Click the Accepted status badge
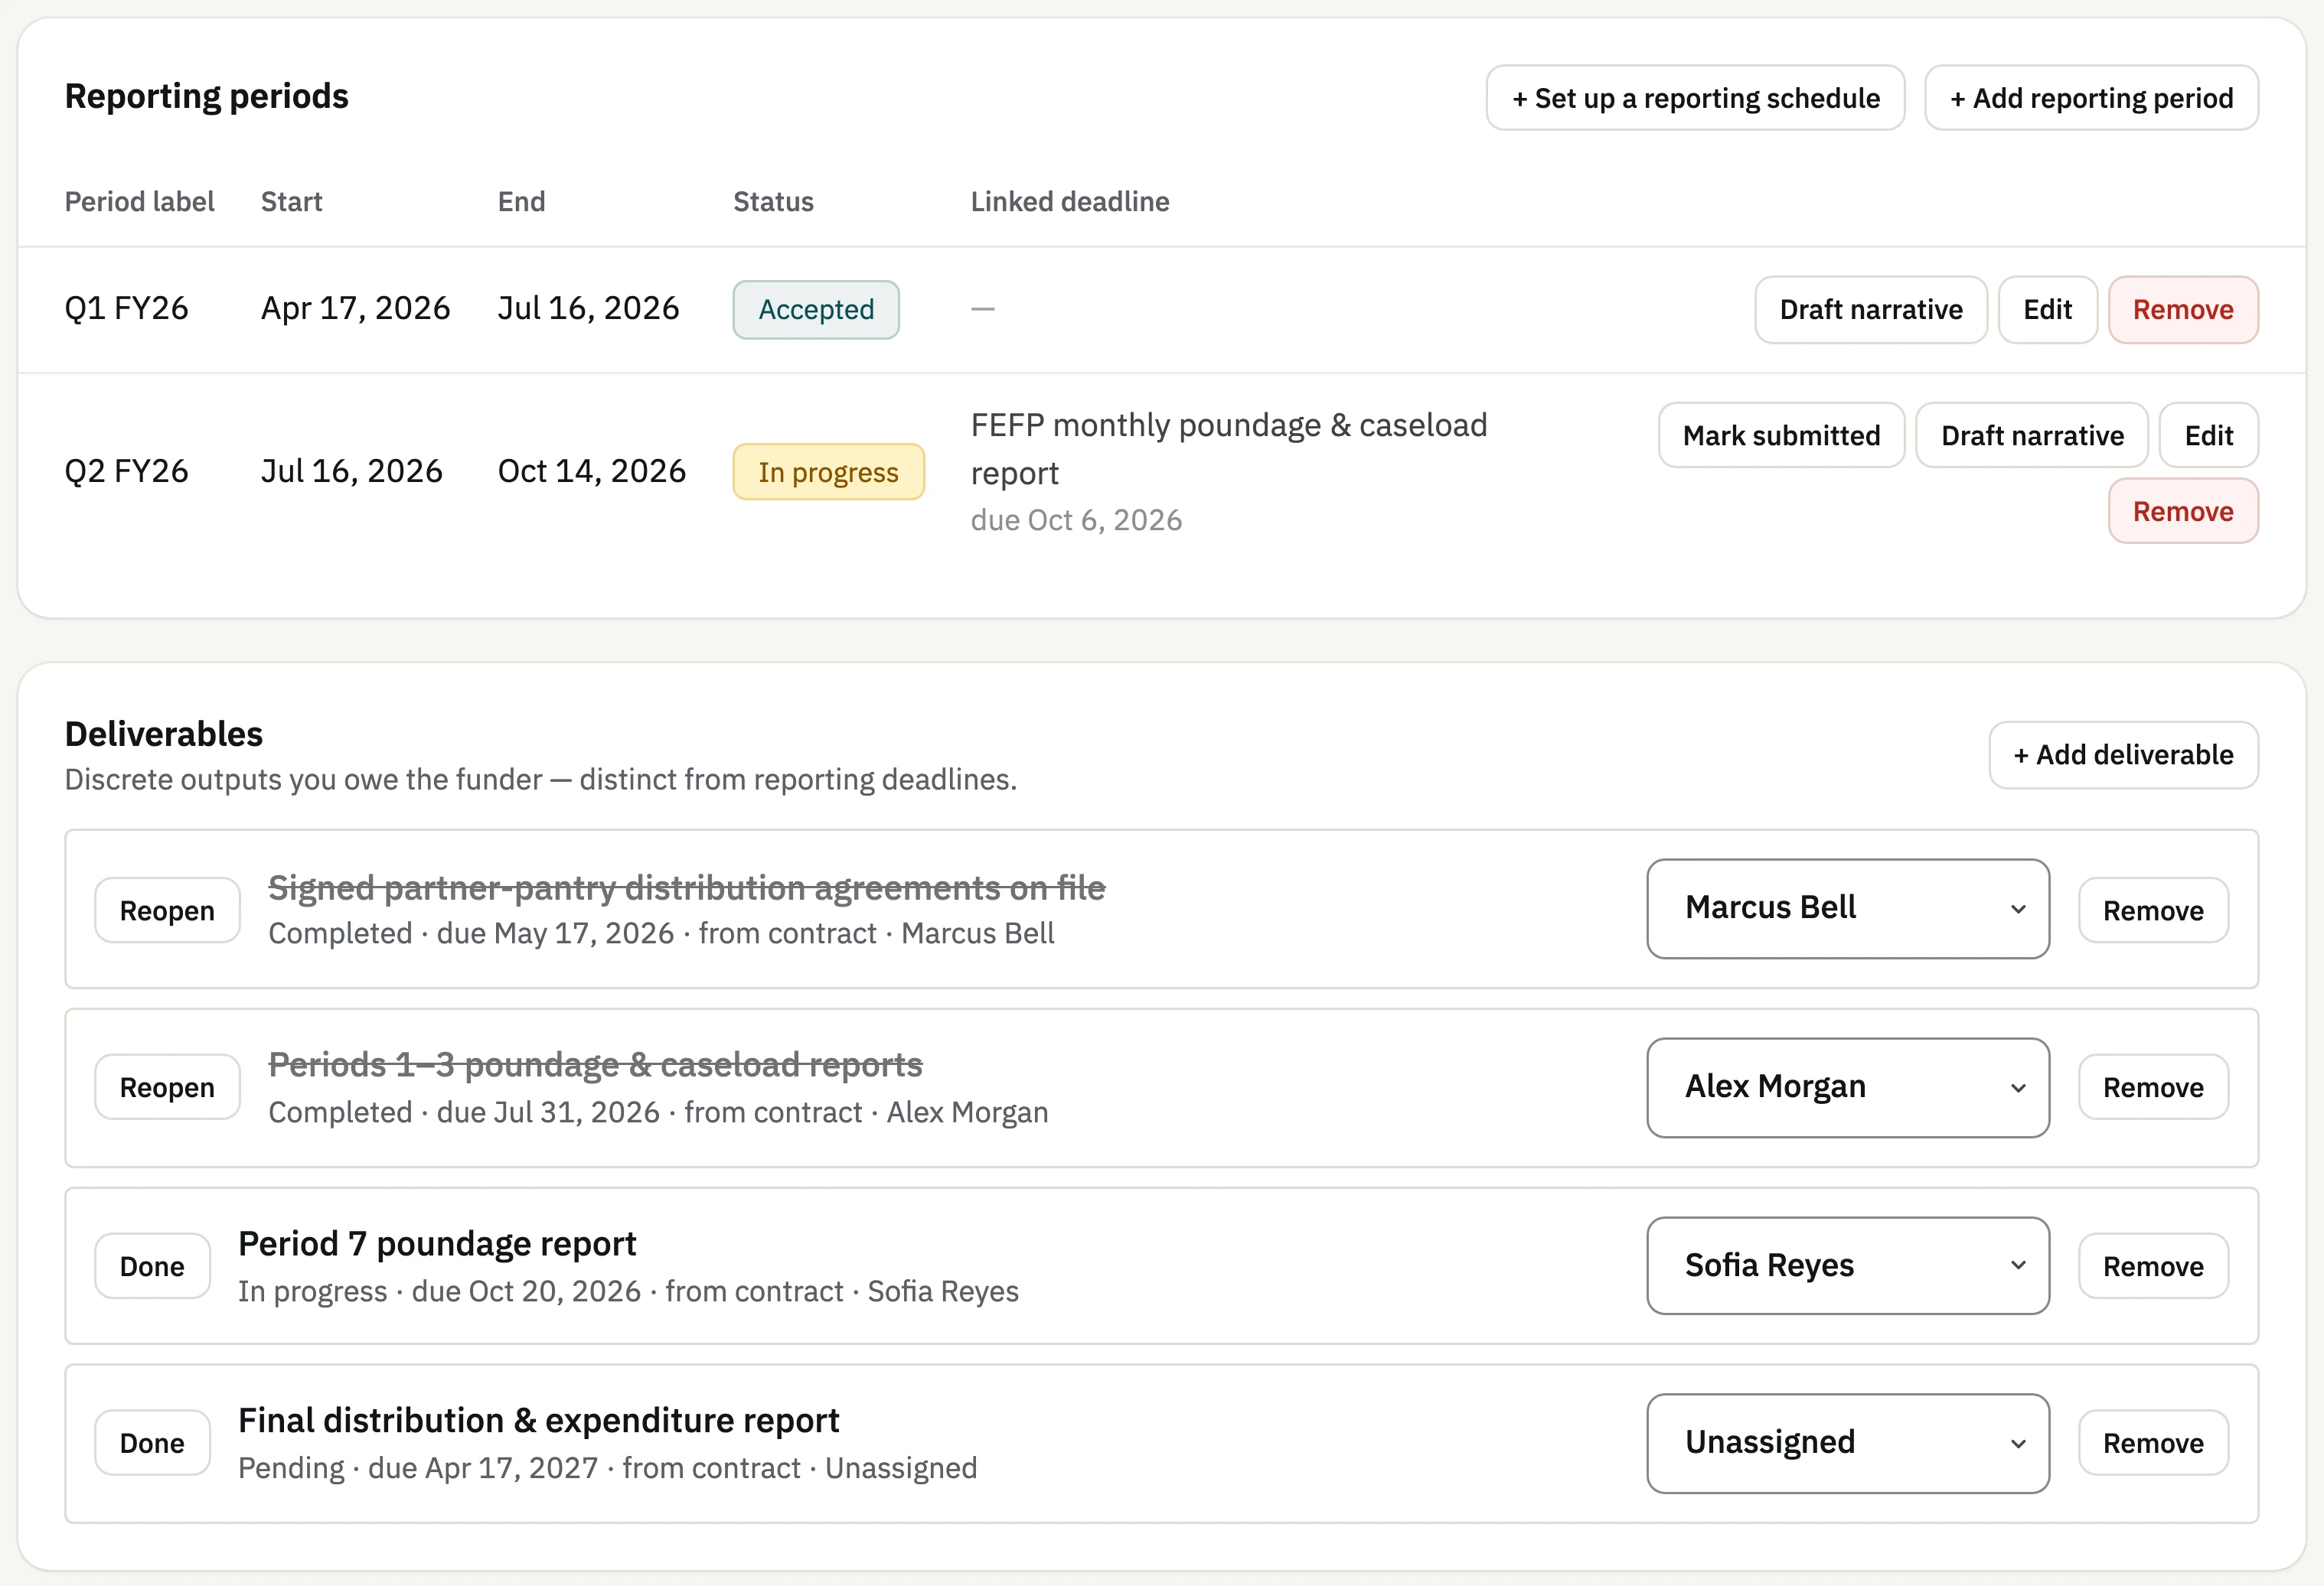Viewport: 2324px width, 1586px height. 816,310
